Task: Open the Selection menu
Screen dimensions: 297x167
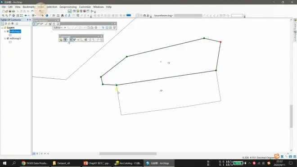Action: pos(52,7)
